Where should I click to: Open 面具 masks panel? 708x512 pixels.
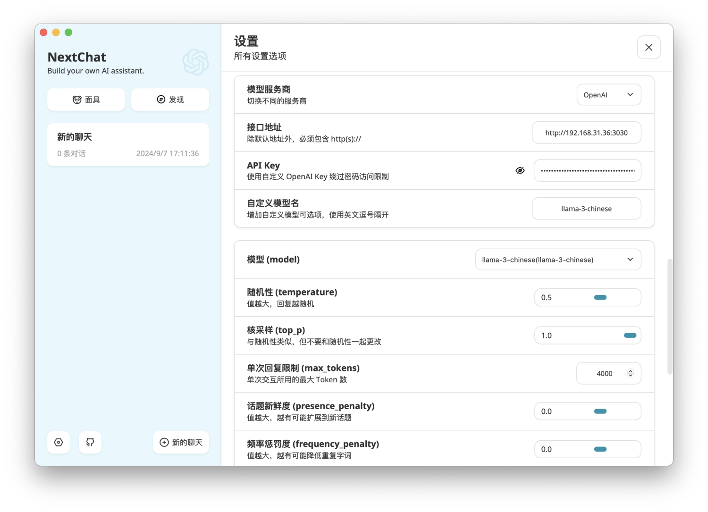pos(86,100)
